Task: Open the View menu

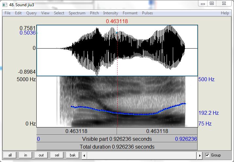Action: (x=45, y=13)
